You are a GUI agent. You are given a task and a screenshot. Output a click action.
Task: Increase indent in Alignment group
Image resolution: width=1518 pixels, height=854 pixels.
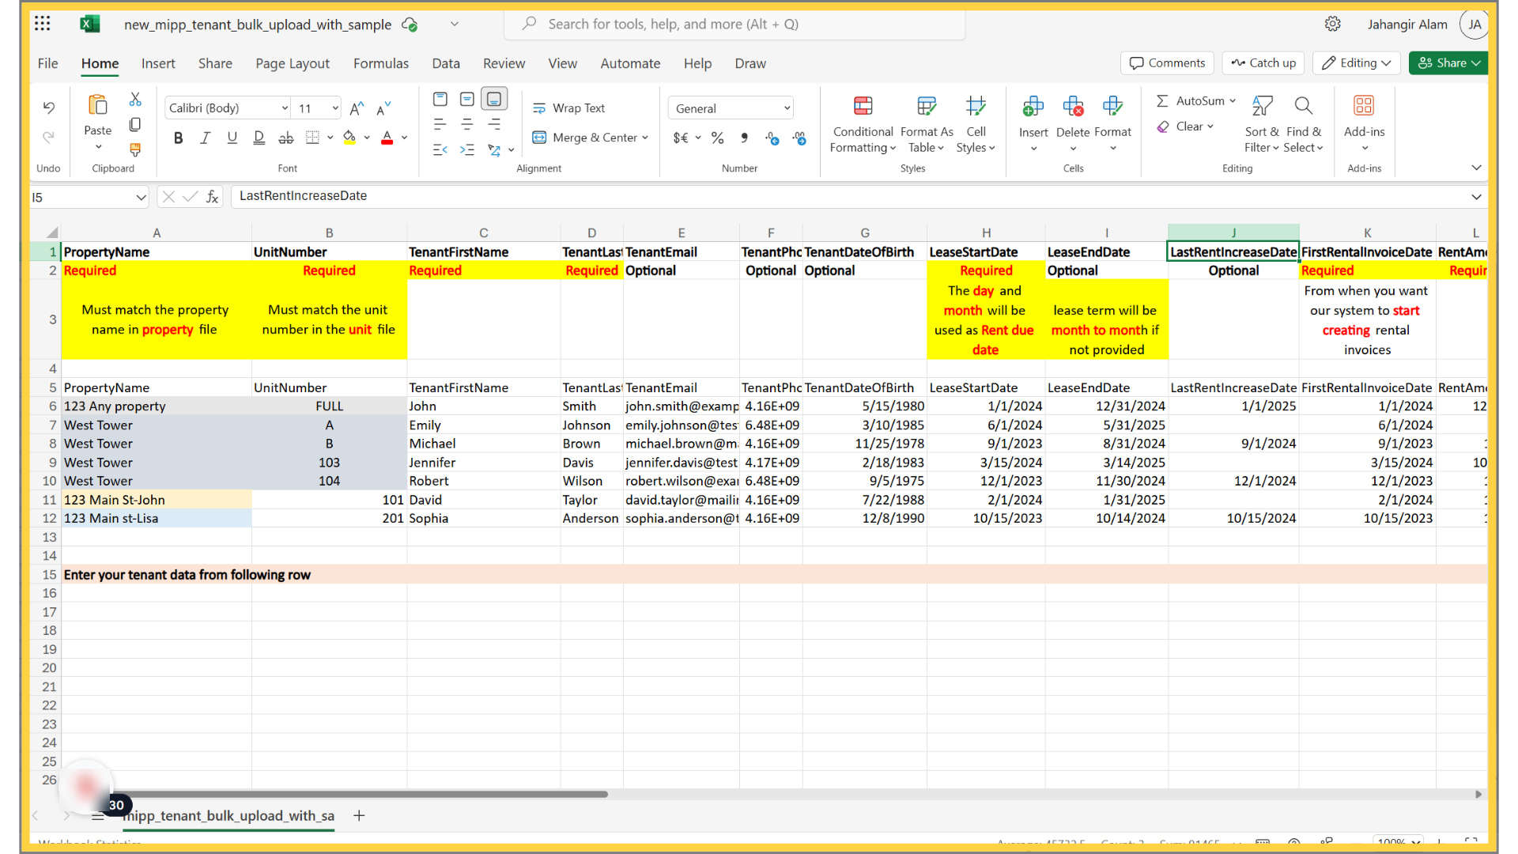[467, 149]
